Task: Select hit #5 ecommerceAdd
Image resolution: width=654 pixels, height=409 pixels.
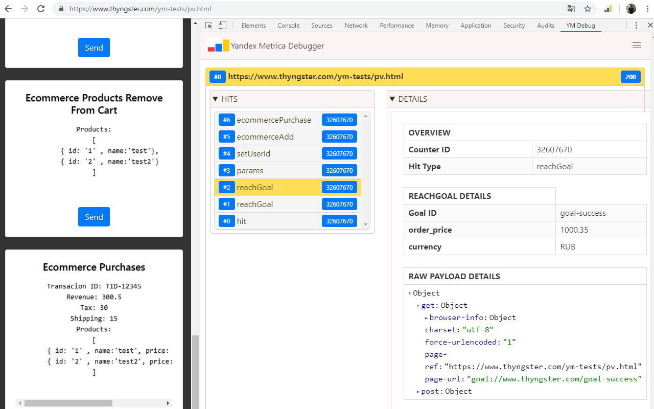Action: coord(288,137)
